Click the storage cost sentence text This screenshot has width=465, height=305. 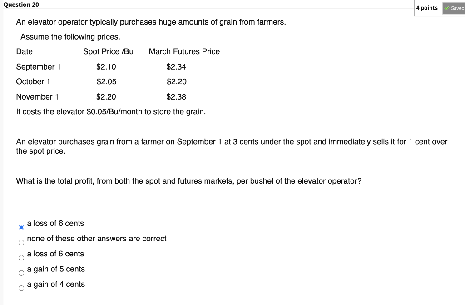click(111, 111)
